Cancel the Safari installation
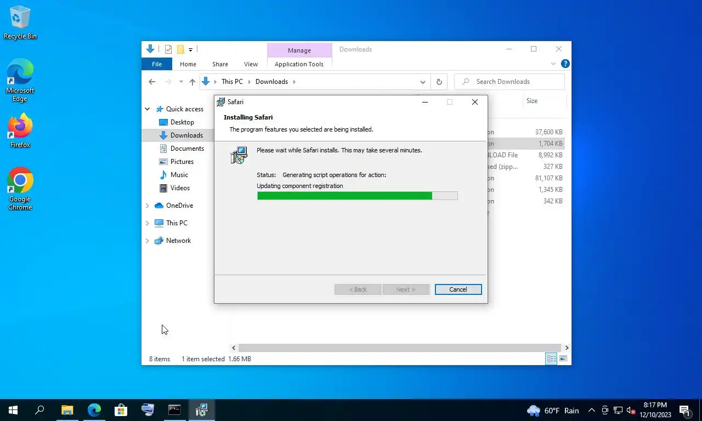 point(458,289)
